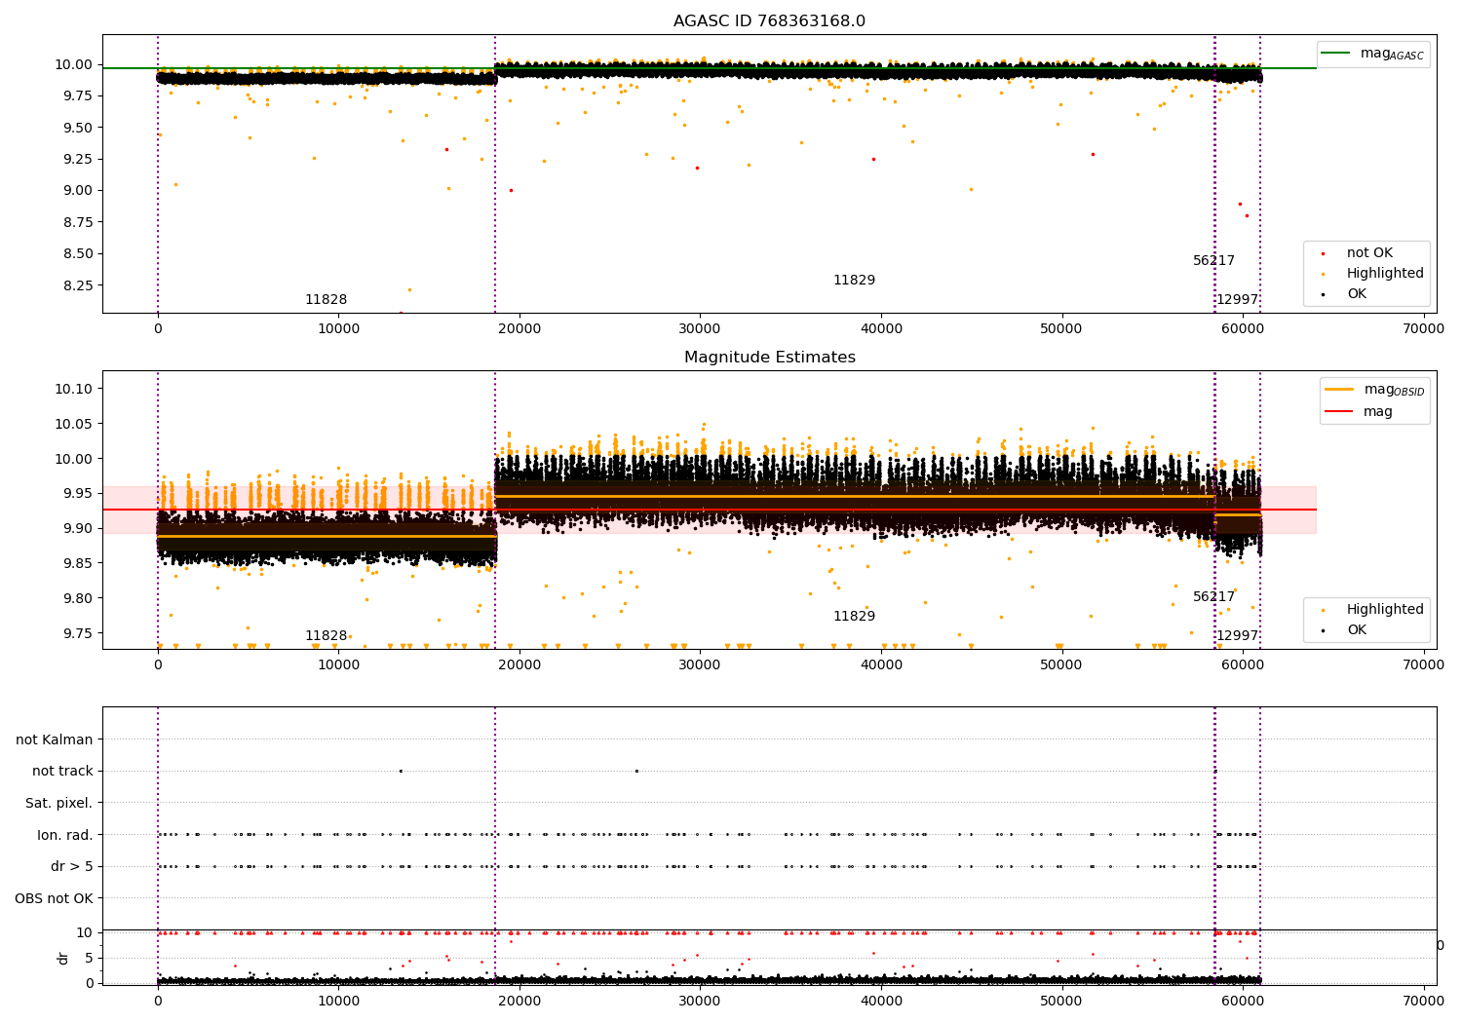1462x1023 pixels.
Task: Click the 9.90 tick on middle plot y-axis
Action: (79, 528)
